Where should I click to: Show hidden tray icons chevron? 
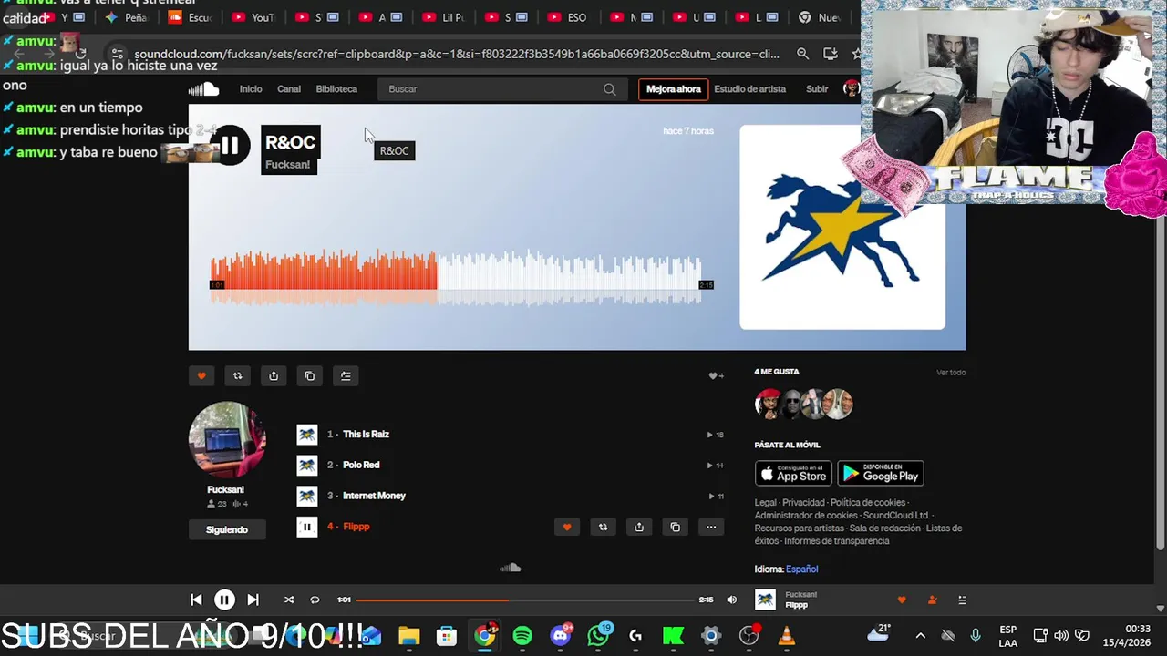(x=920, y=636)
